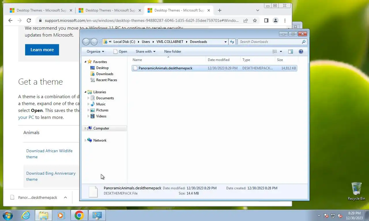Click the Explorer Forward navigation arrow

pos(94,42)
